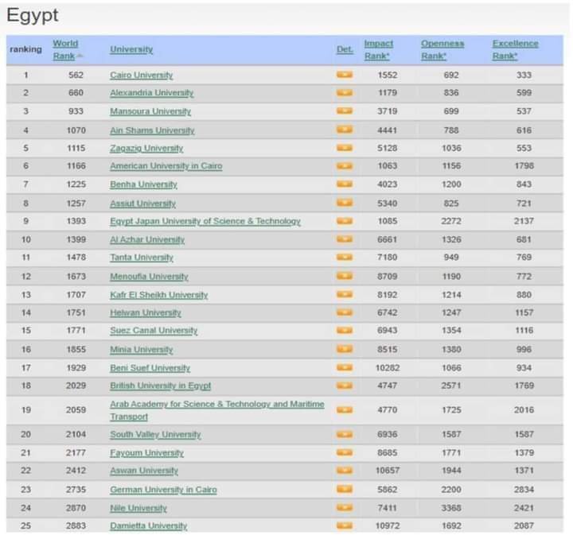Open Suez Canal University link
This screenshot has height=539, width=573.
(x=154, y=331)
